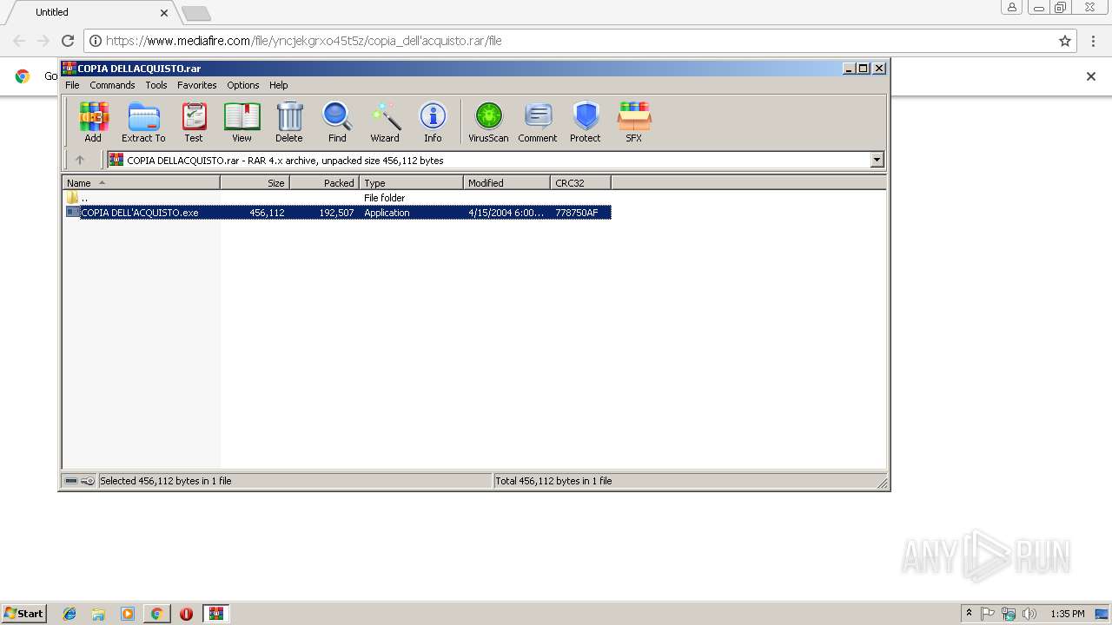Open the Windows Start menu

coord(23,613)
